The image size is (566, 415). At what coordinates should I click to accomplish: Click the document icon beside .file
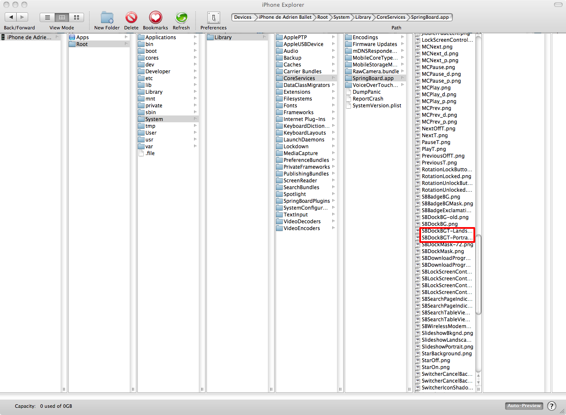coord(141,153)
